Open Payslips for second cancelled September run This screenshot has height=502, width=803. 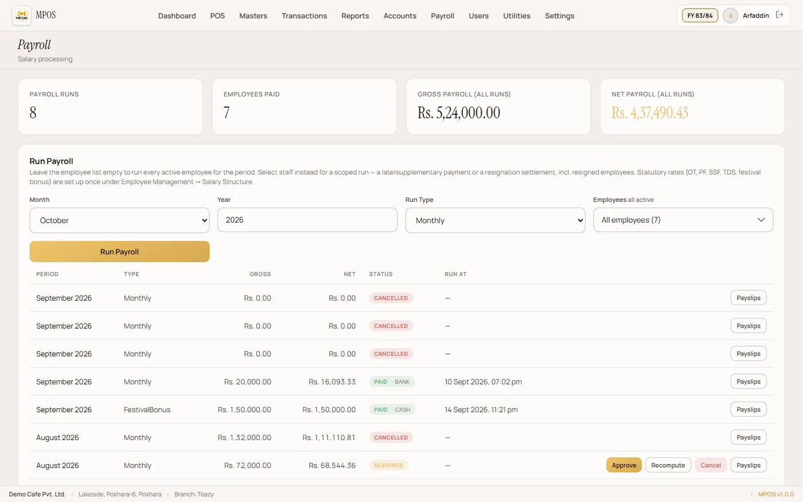(x=749, y=326)
